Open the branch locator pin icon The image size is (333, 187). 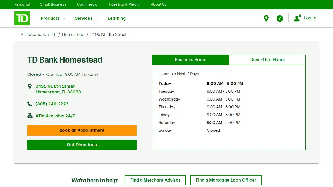pos(266,18)
